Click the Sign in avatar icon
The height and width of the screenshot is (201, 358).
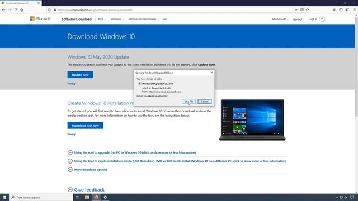[322, 19]
